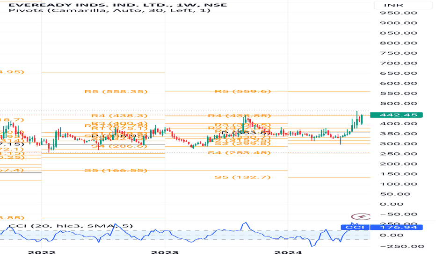Viewport: 436px width, 257px height.
Task: Click the S4 (286.6) pivot label
Action: pos(120,146)
